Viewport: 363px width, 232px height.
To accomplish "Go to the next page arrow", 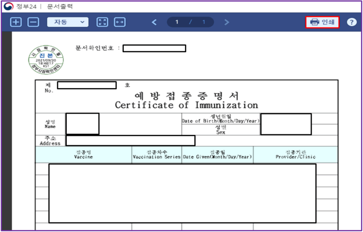I will pyautogui.click(x=227, y=22).
